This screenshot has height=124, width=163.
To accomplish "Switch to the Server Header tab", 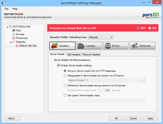I will 57,54.
